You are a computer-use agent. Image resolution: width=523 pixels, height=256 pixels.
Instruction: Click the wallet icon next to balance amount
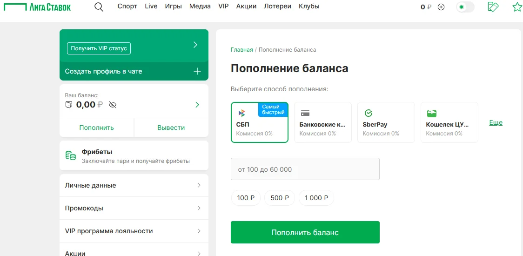pos(69,105)
